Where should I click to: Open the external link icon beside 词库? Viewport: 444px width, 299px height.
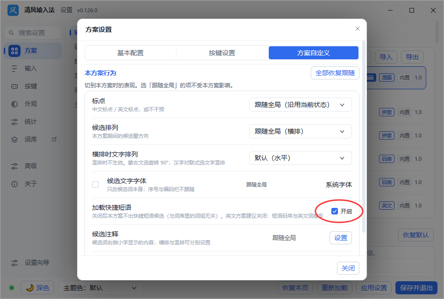point(54,139)
